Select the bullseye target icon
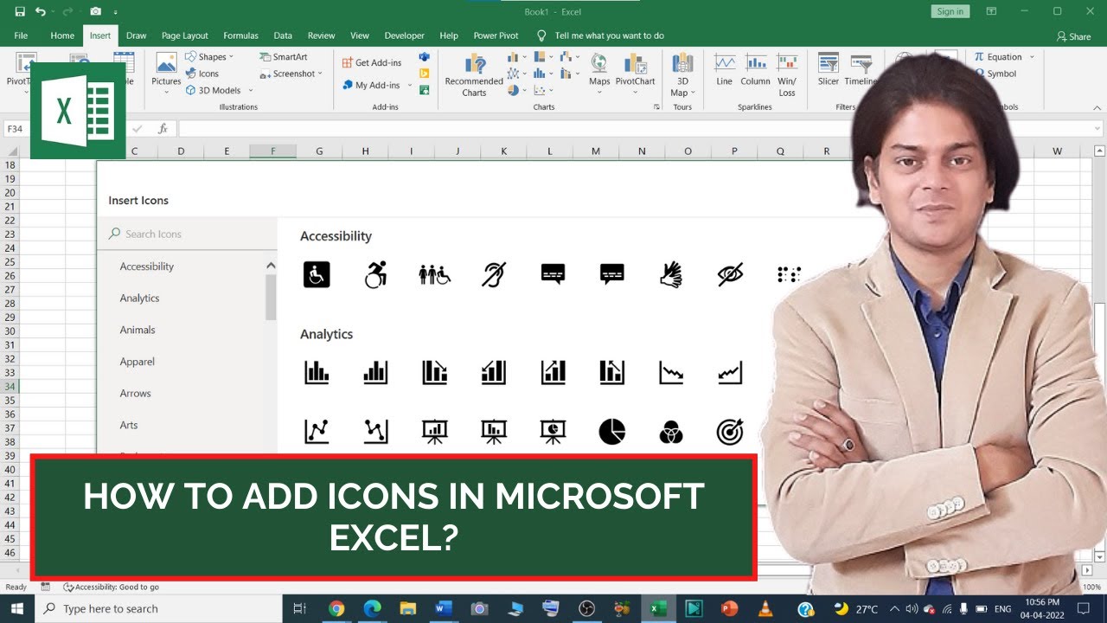 click(730, 431)
